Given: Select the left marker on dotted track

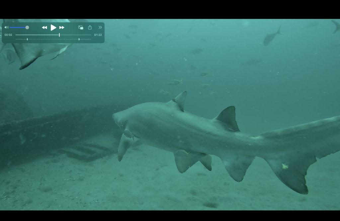Looking at the screenshot, I should [x=27, y=39].
